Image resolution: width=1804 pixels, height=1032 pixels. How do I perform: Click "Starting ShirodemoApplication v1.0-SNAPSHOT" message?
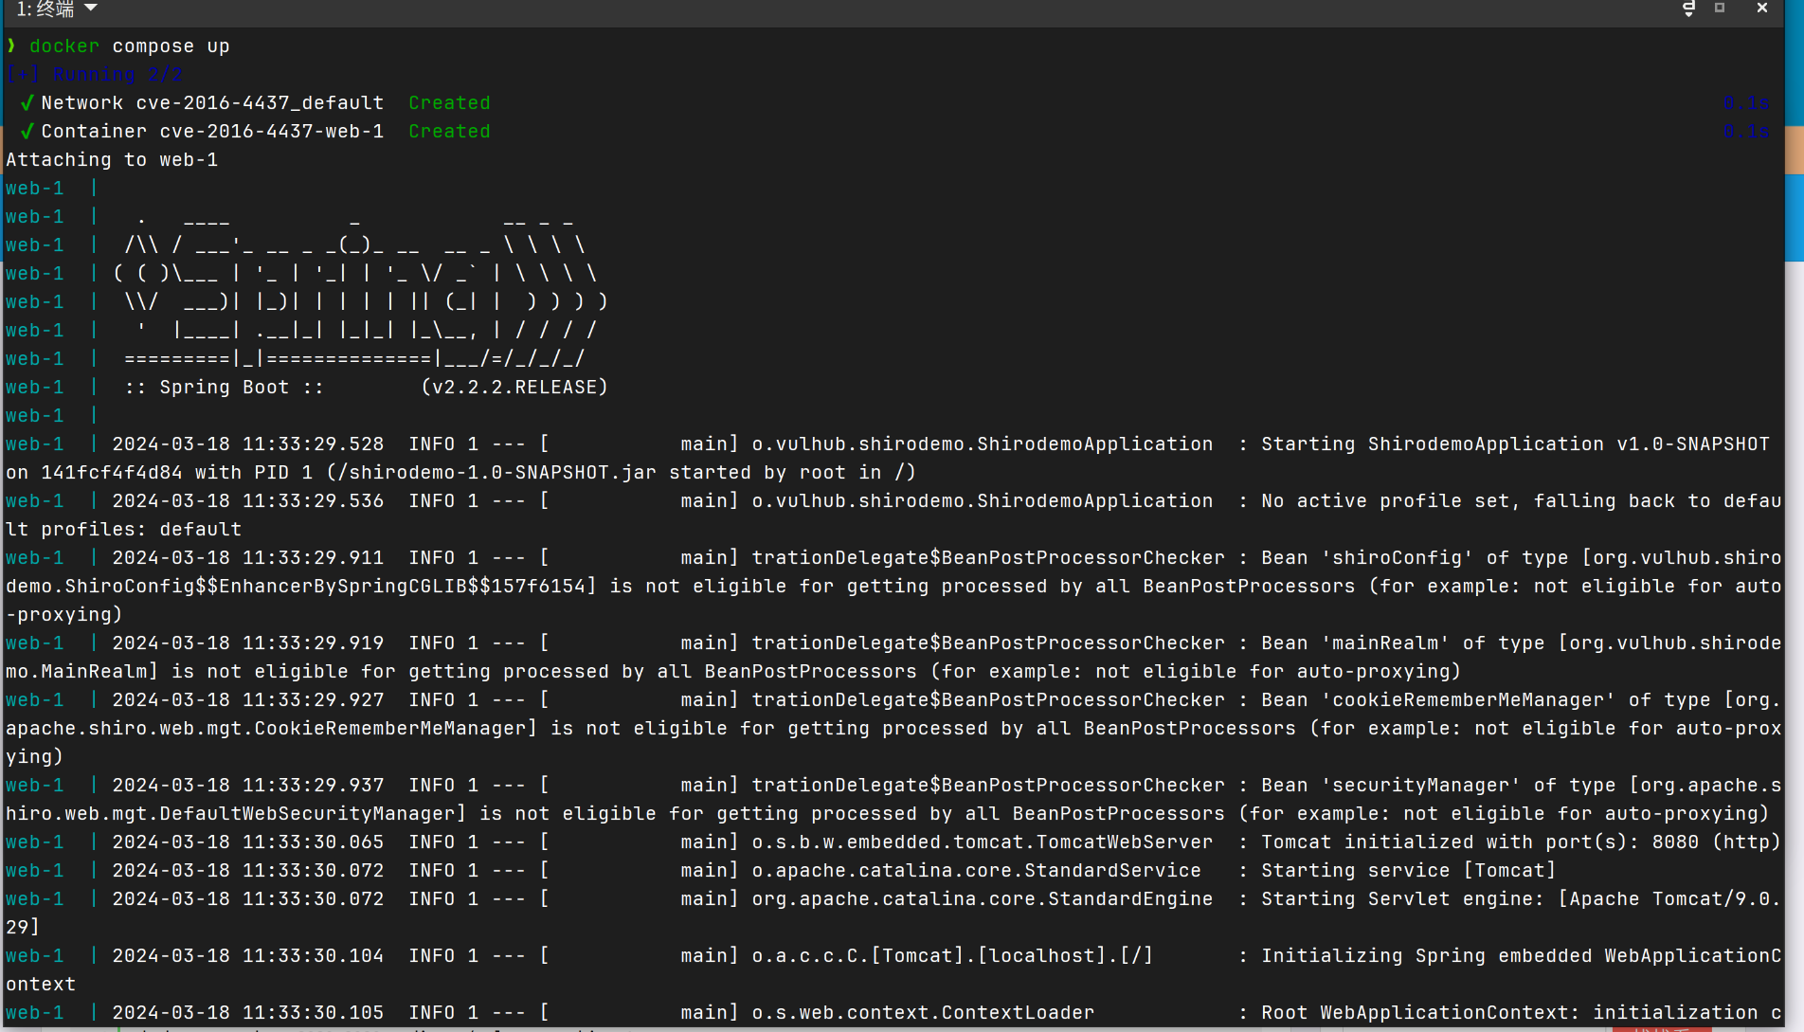[x=1515, y=444]
